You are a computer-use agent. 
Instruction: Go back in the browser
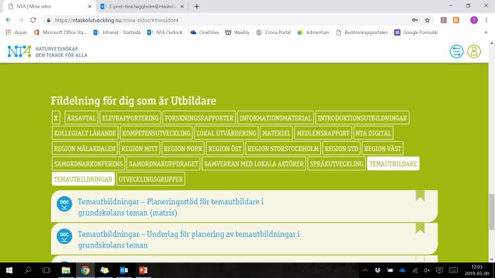tap(9, 20)
